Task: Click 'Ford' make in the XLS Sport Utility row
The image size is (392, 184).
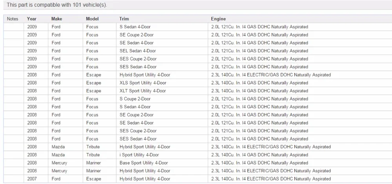Action: [56, 83]
